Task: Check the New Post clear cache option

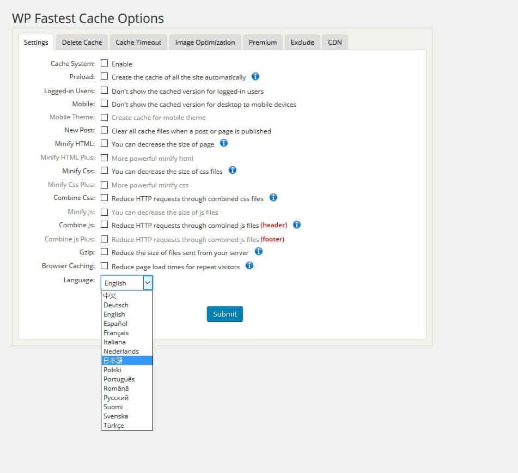Action: 104,130
